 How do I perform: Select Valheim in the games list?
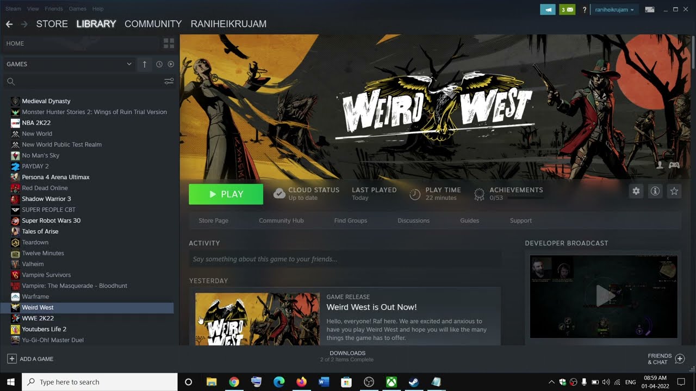coord(33,264)
